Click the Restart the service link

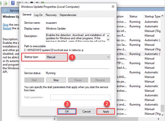(x=7, y=28)
